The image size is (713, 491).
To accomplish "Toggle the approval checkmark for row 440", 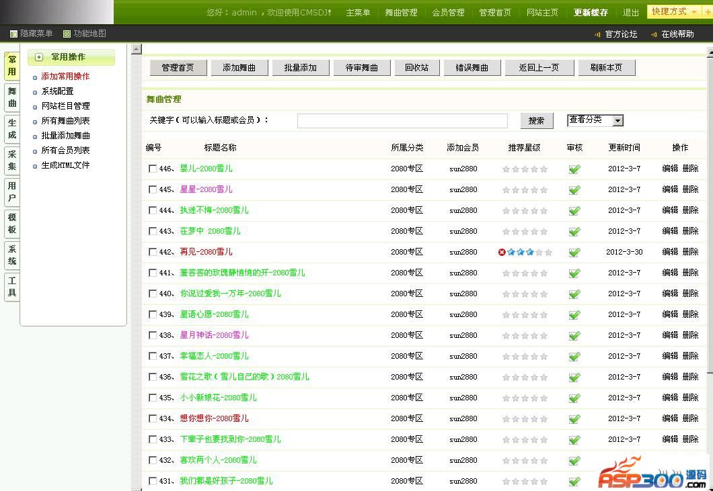I will coord(574,294).
